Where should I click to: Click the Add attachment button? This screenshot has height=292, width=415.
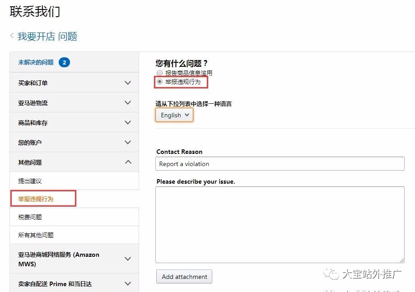click(x=184, y=277)
